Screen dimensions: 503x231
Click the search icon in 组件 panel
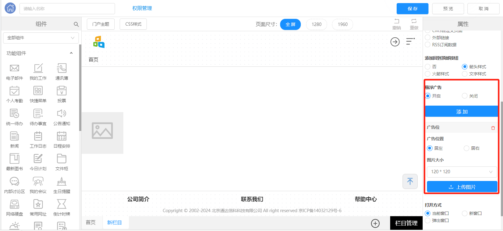click(x=76, y=24)
